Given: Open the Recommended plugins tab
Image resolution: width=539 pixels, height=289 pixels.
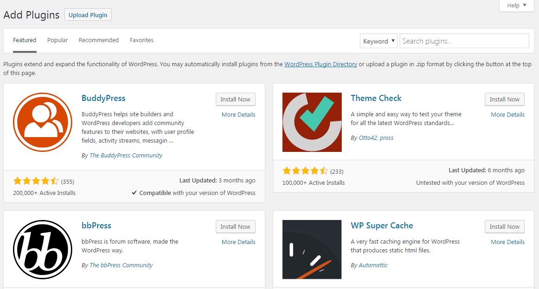Looking at the screenshot, I should click(x=99, y=40).
